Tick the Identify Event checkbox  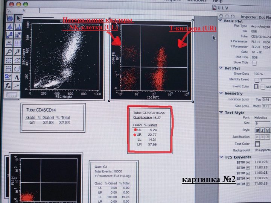[x=257, y=80]
